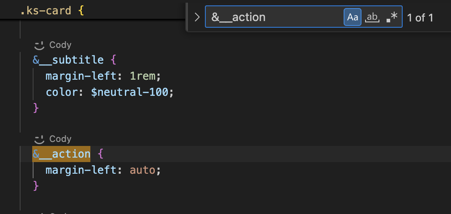Toggle Match Case option in find bar
The height and width of the screenshot is (214, 451).
tap(353, 17)
